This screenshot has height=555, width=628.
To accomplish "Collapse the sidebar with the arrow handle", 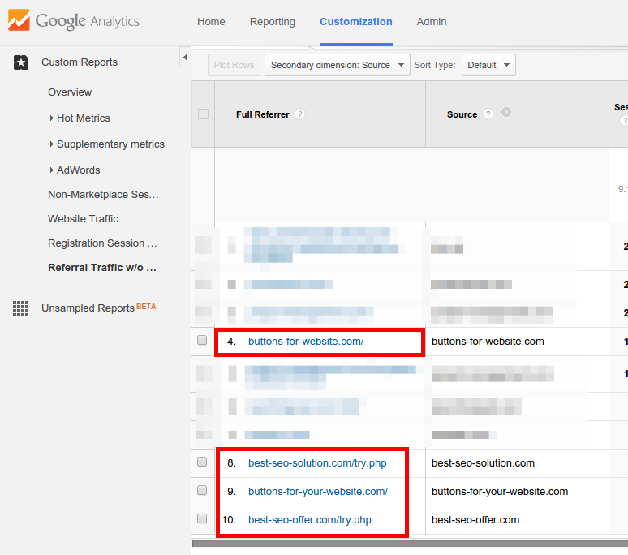I will pos(185,58).
